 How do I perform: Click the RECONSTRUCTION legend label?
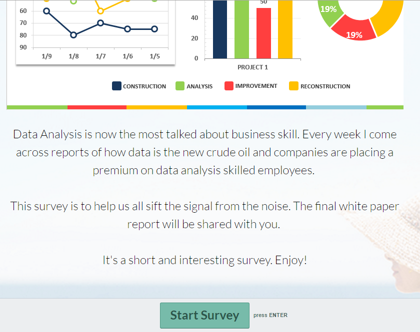pyautogui.click(x=325, y=86)
